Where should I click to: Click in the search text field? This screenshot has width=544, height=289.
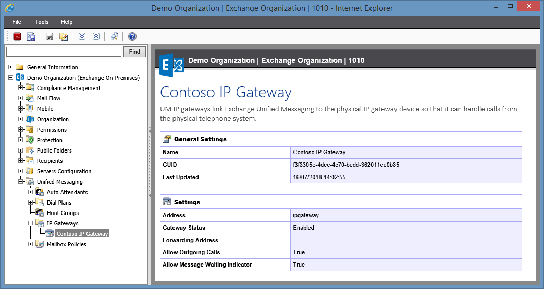64,52
